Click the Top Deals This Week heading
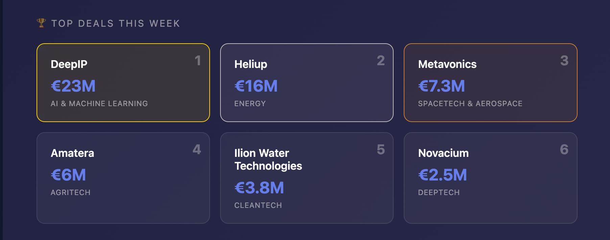This screenshot has width=610, height=240. [116, 23]
